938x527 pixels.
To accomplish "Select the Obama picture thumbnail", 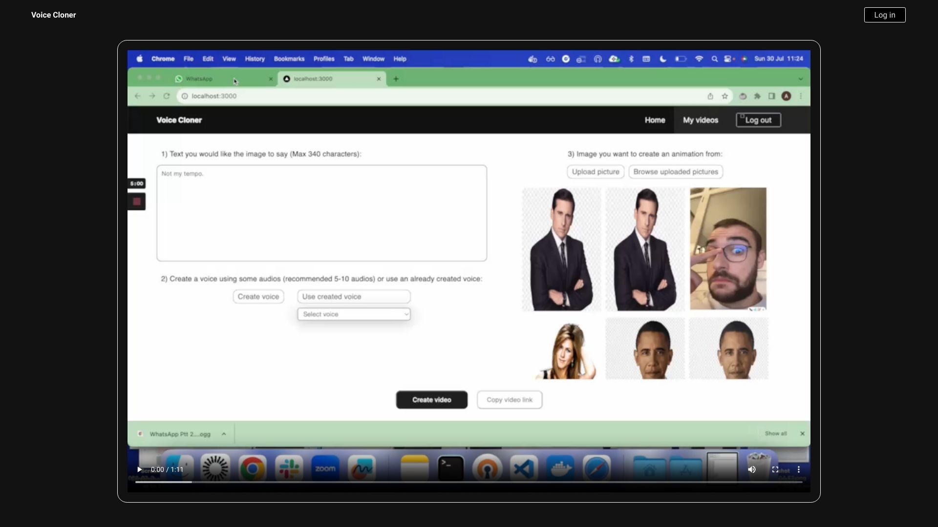I will (644, 348).
